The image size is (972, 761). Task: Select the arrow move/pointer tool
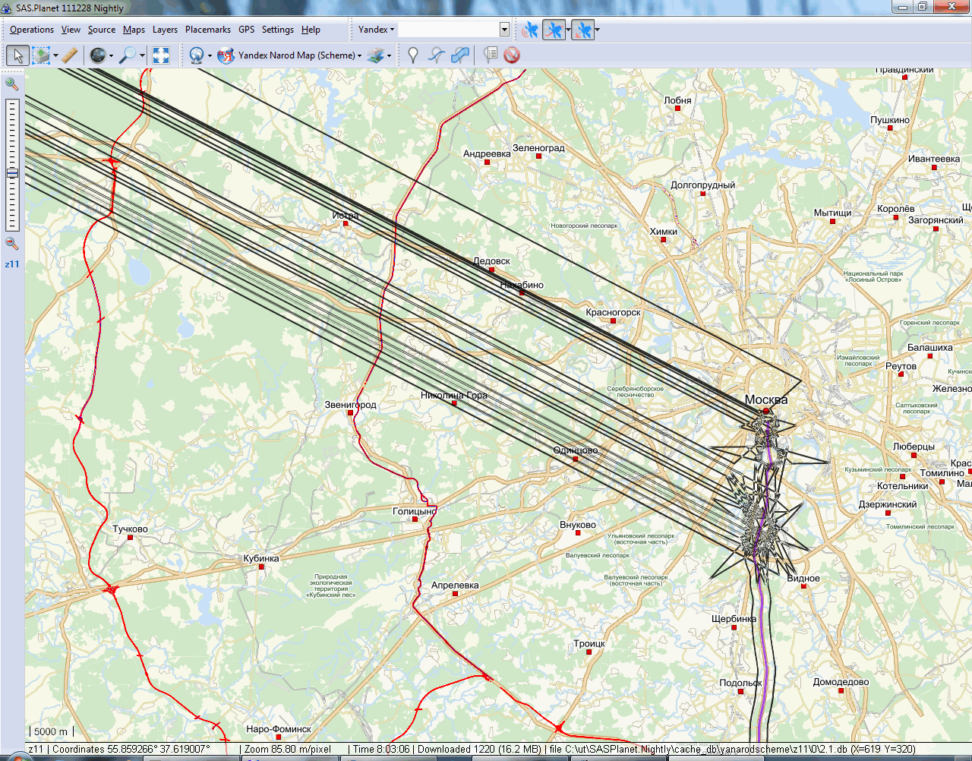(x=17, y=55)
